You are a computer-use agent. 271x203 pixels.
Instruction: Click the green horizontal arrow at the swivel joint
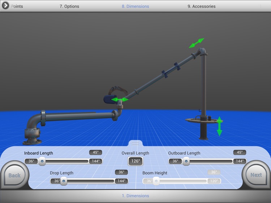pos(120,100)
